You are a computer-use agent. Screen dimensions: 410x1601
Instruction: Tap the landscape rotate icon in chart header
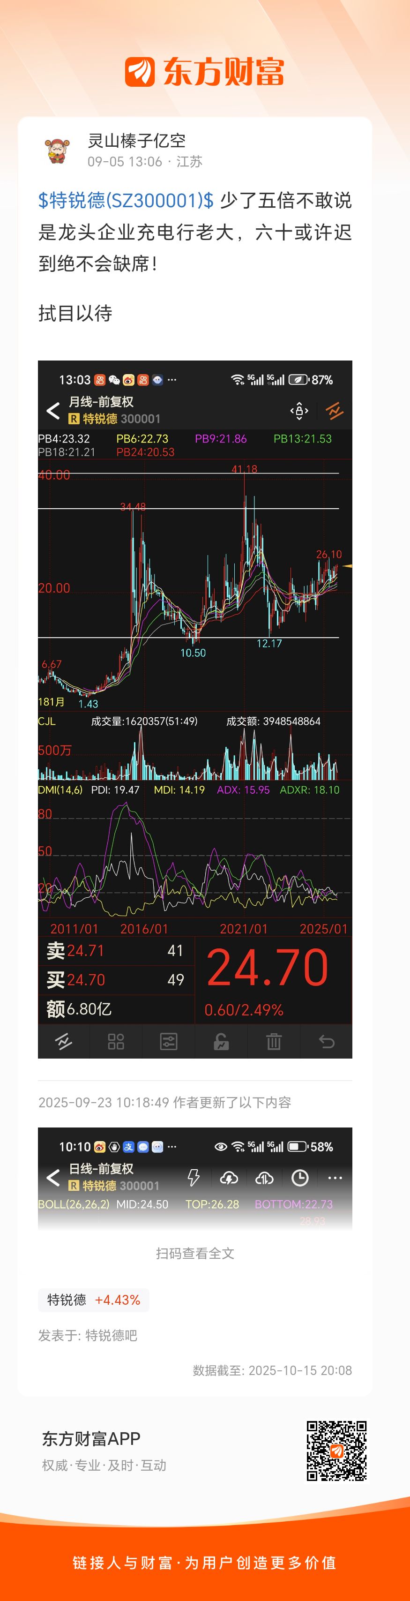click(299, 411)
